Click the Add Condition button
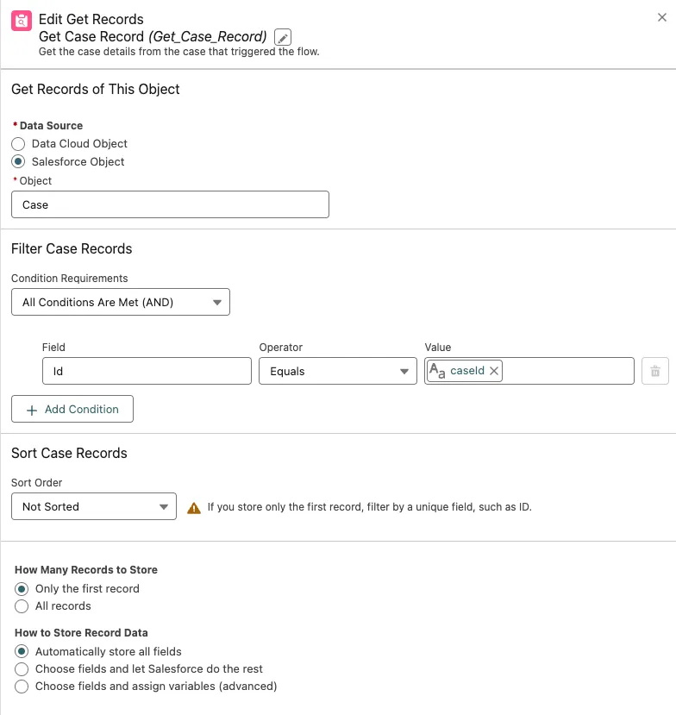The image size is (676, 715). tap(72, 410)
